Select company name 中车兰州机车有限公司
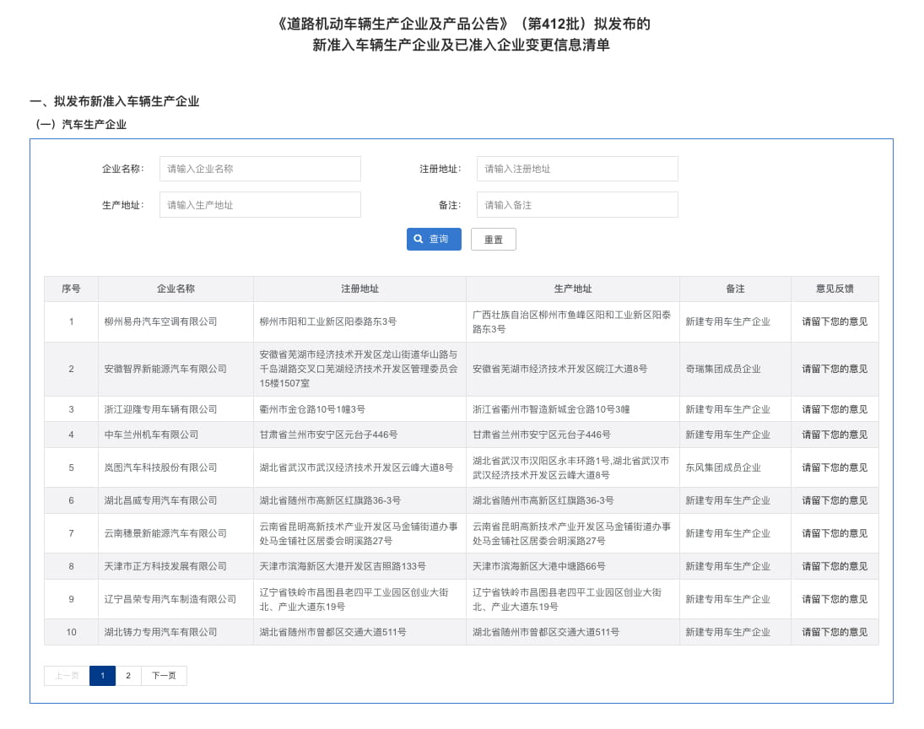 coord(151,435)
